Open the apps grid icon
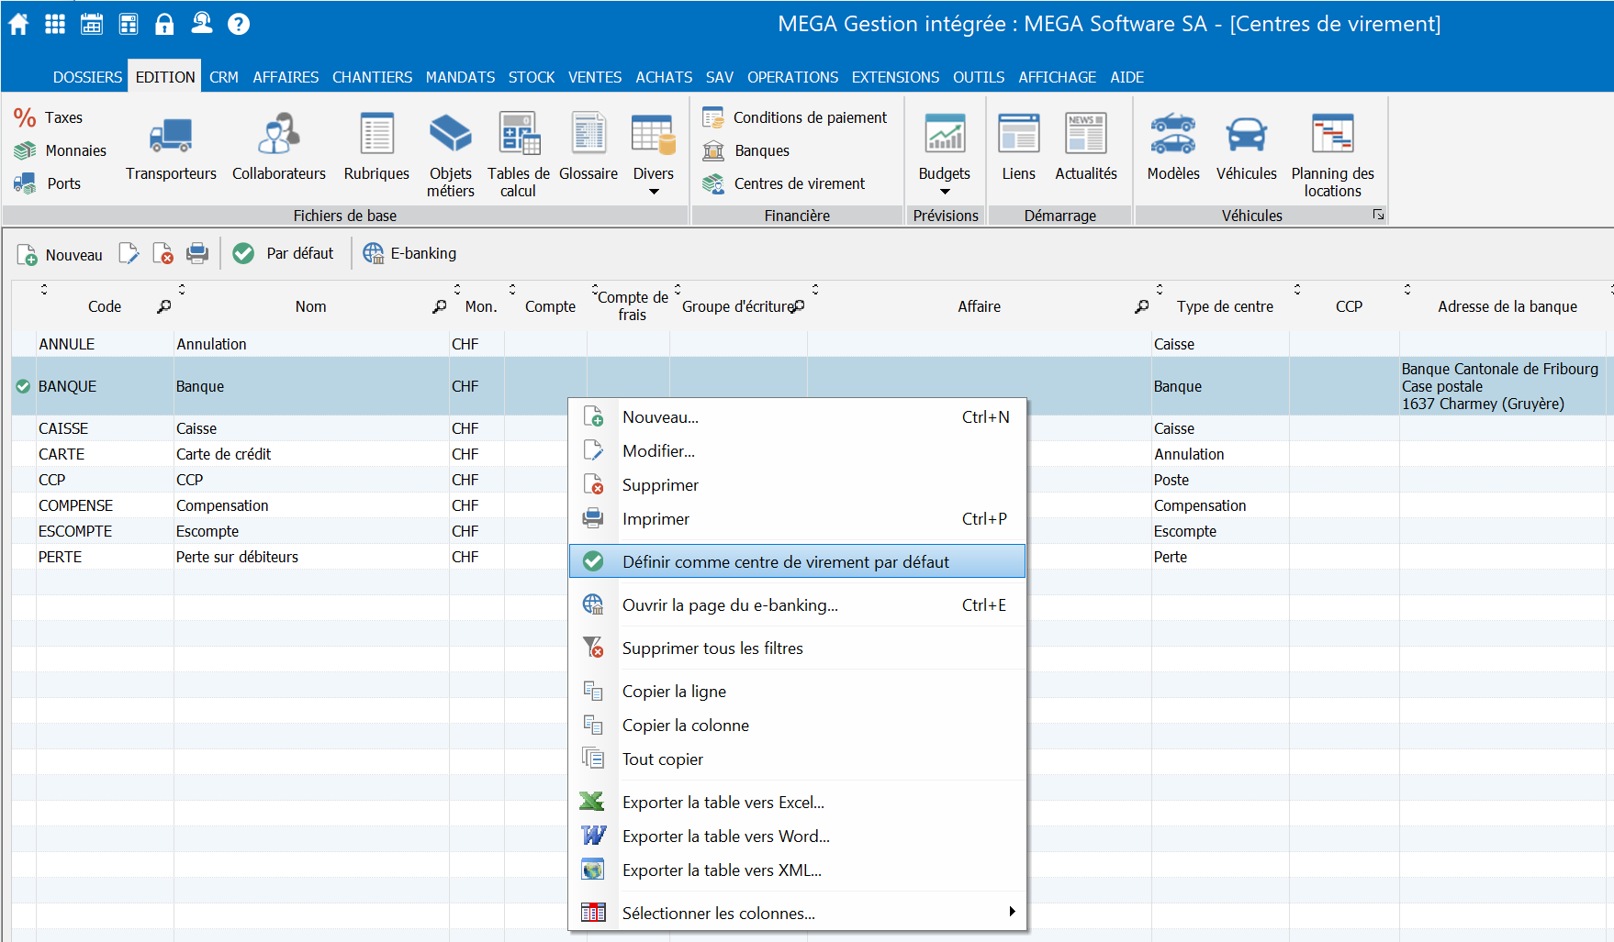1614x942 pixels. [x=55, y=24]
